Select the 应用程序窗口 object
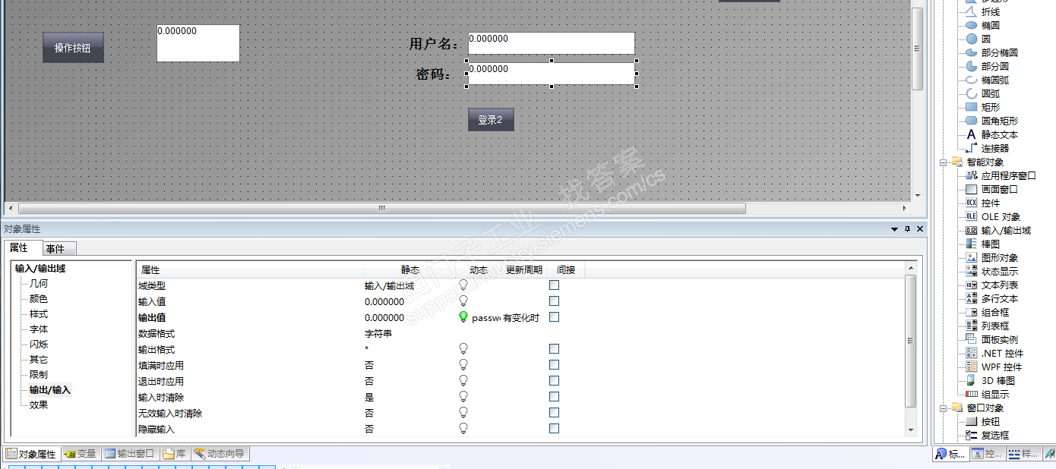 1008,175
